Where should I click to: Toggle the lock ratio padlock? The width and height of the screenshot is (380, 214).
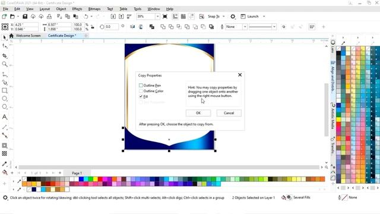coord(93,27)
